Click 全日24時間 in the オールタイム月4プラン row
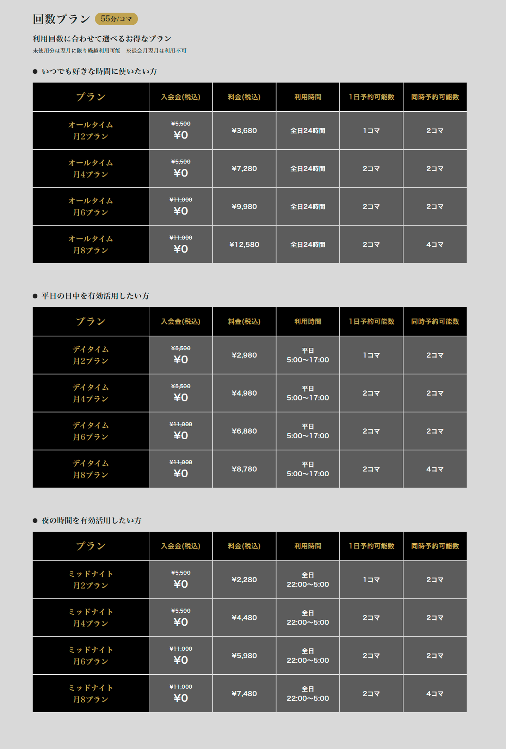The image size is (506, 749). pyautogui.click(x=308, y=169)
